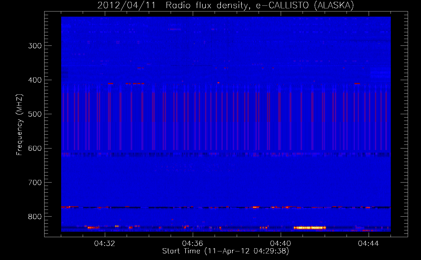Select the 500 frequency tick label
421x260 pixels.
point(35,114)
